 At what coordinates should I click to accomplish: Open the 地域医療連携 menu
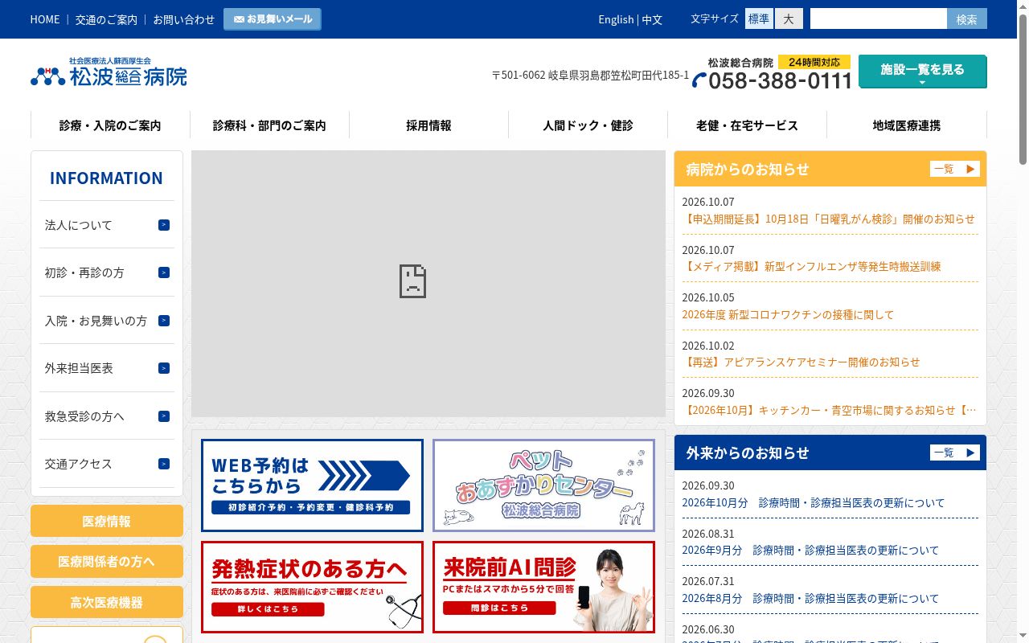click(x=906, y=125)
